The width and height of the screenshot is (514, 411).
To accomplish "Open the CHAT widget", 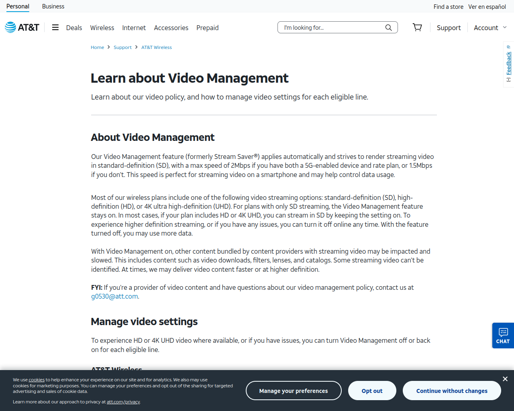I will [x=503, y=336].
